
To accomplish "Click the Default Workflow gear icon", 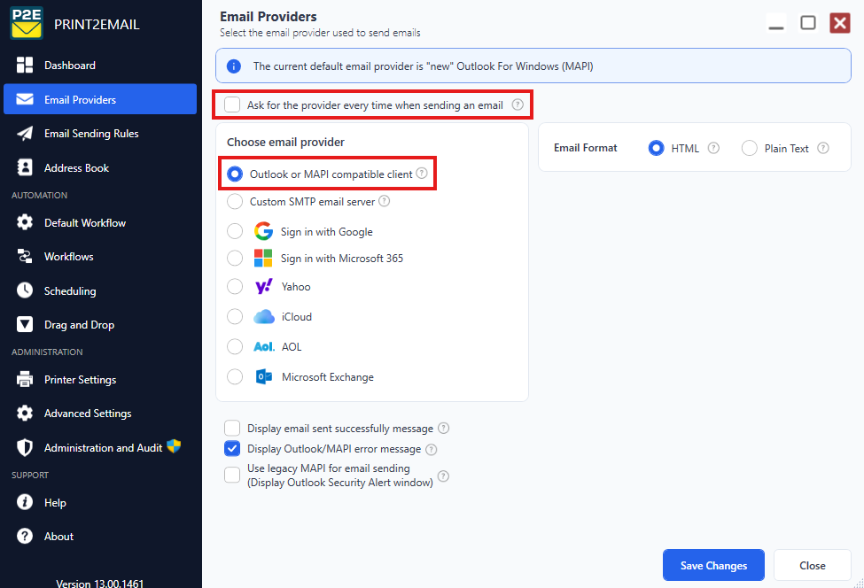I will coord(25,222).
